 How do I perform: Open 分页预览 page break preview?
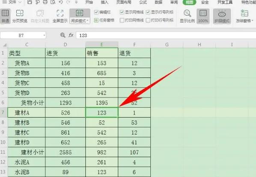click(x=20, y=16)
